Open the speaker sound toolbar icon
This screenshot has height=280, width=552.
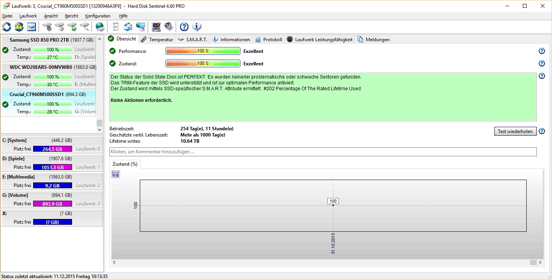pyautogui.click(x=168, y=27)
